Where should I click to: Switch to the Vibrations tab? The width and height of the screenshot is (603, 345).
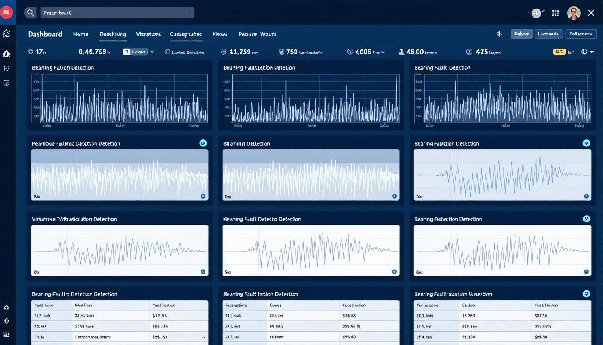[x=148, y=34]
